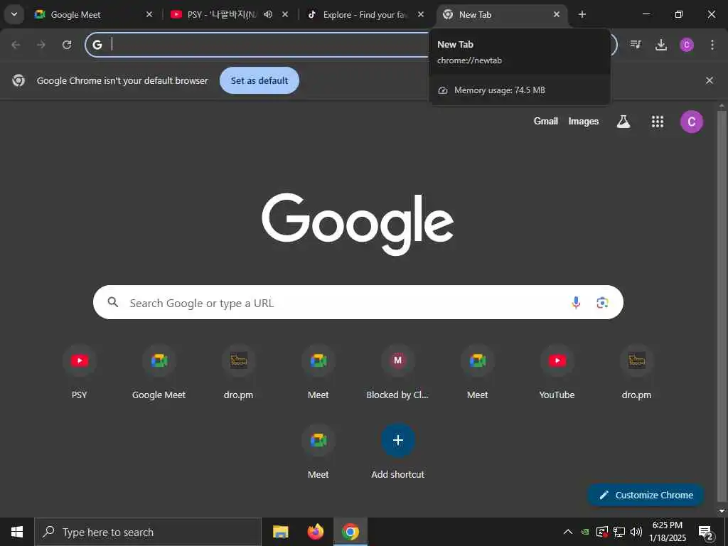Open the PSY shortcut

tap(80, 372)
